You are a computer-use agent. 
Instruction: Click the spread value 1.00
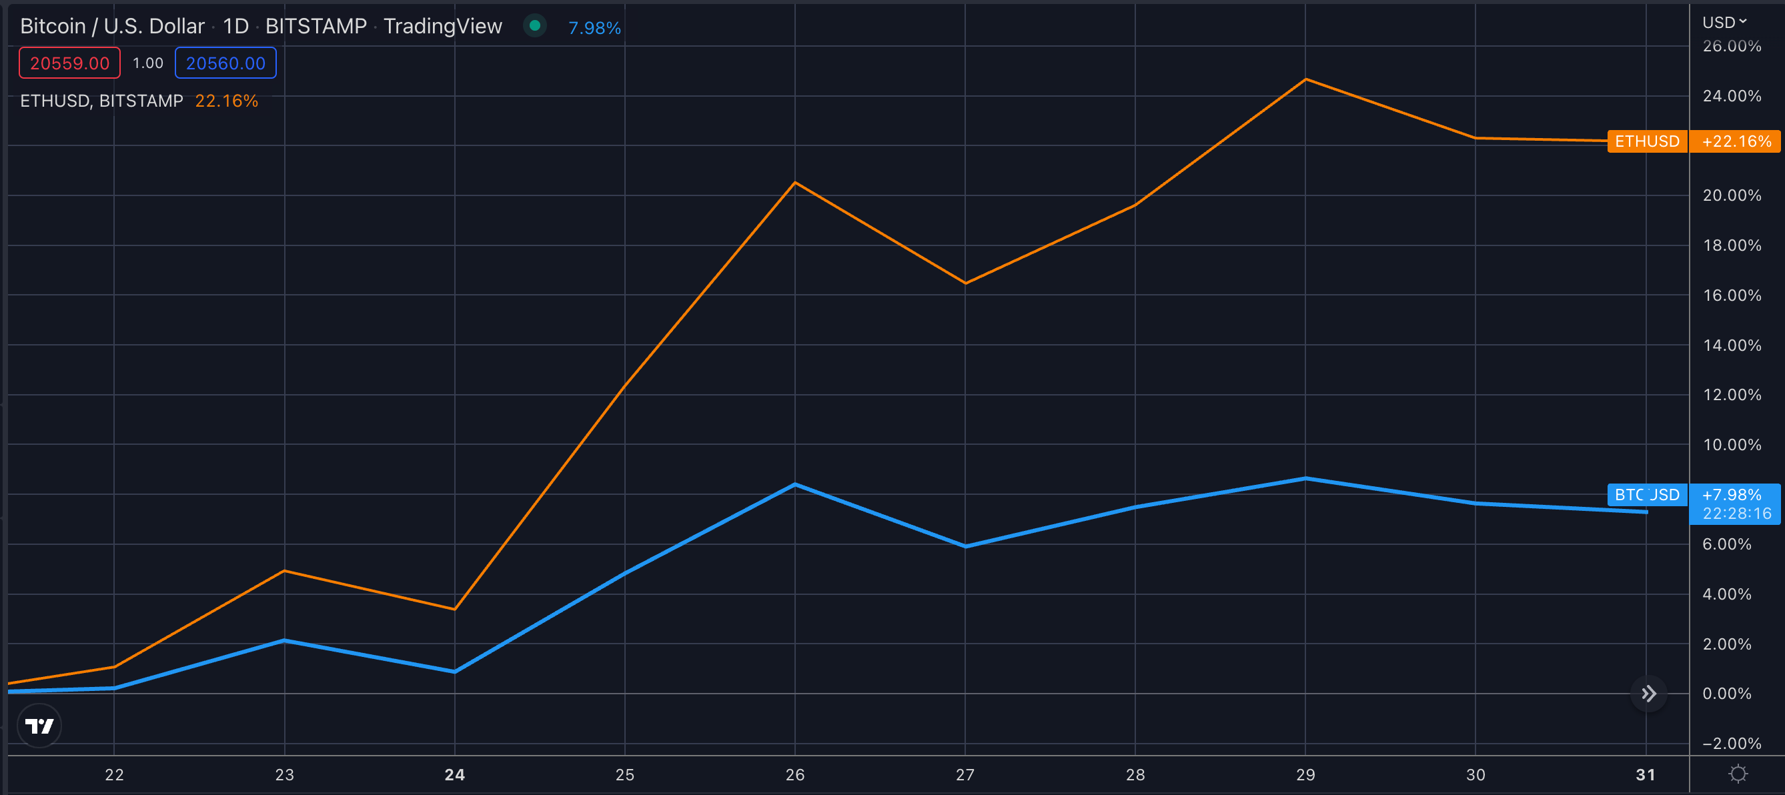pos(147,63)
